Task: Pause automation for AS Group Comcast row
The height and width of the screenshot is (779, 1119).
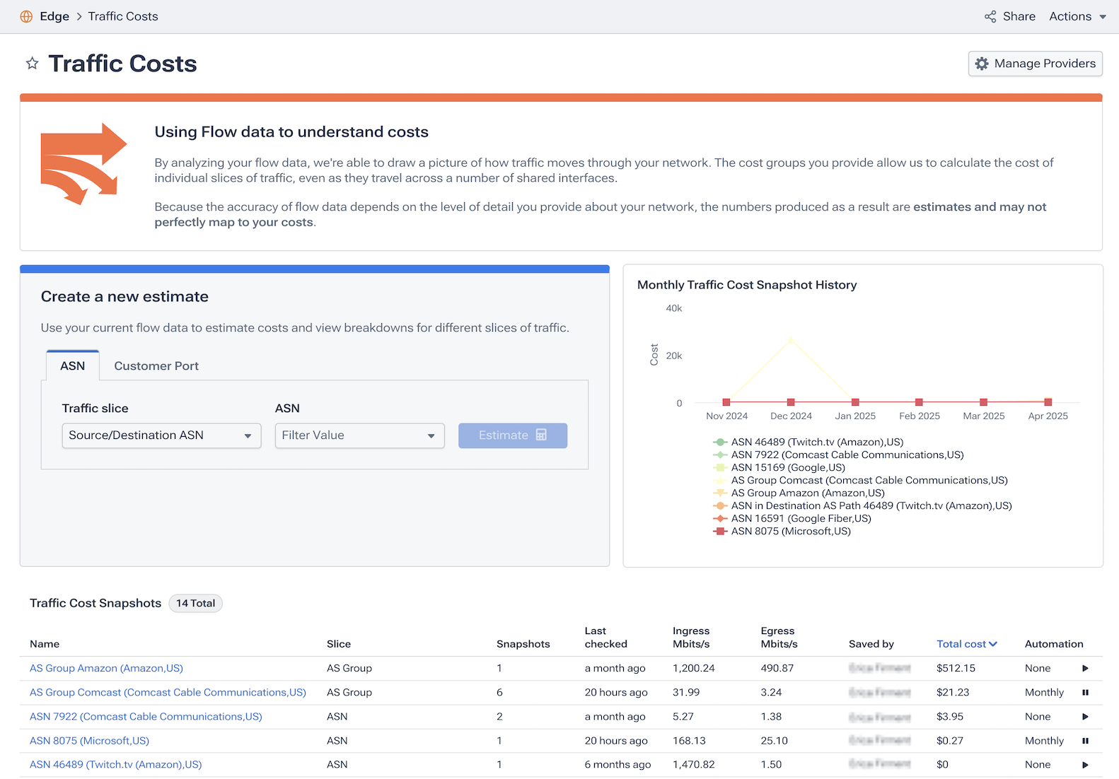Action: tap(1085, 692)
